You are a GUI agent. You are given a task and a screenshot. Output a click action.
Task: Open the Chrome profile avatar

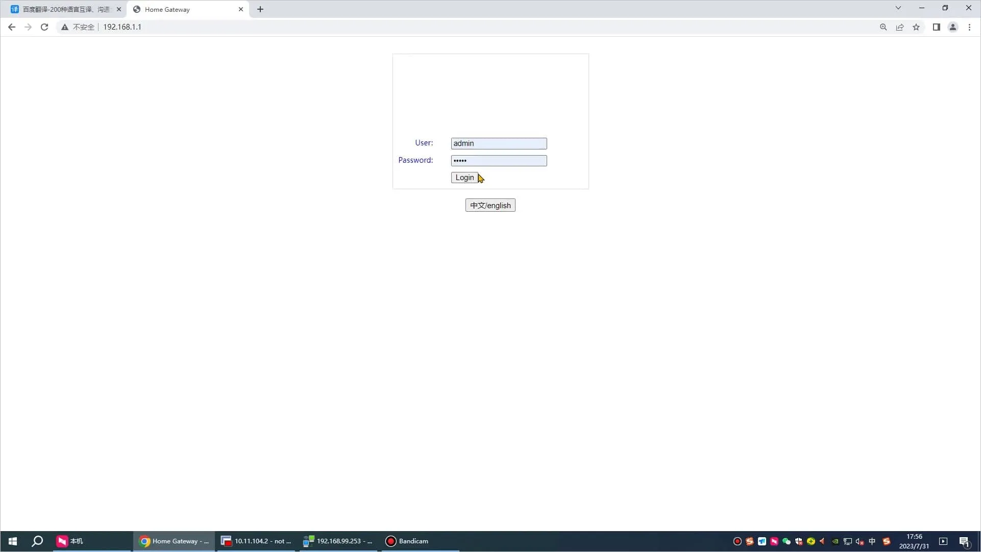click(952, 27)
